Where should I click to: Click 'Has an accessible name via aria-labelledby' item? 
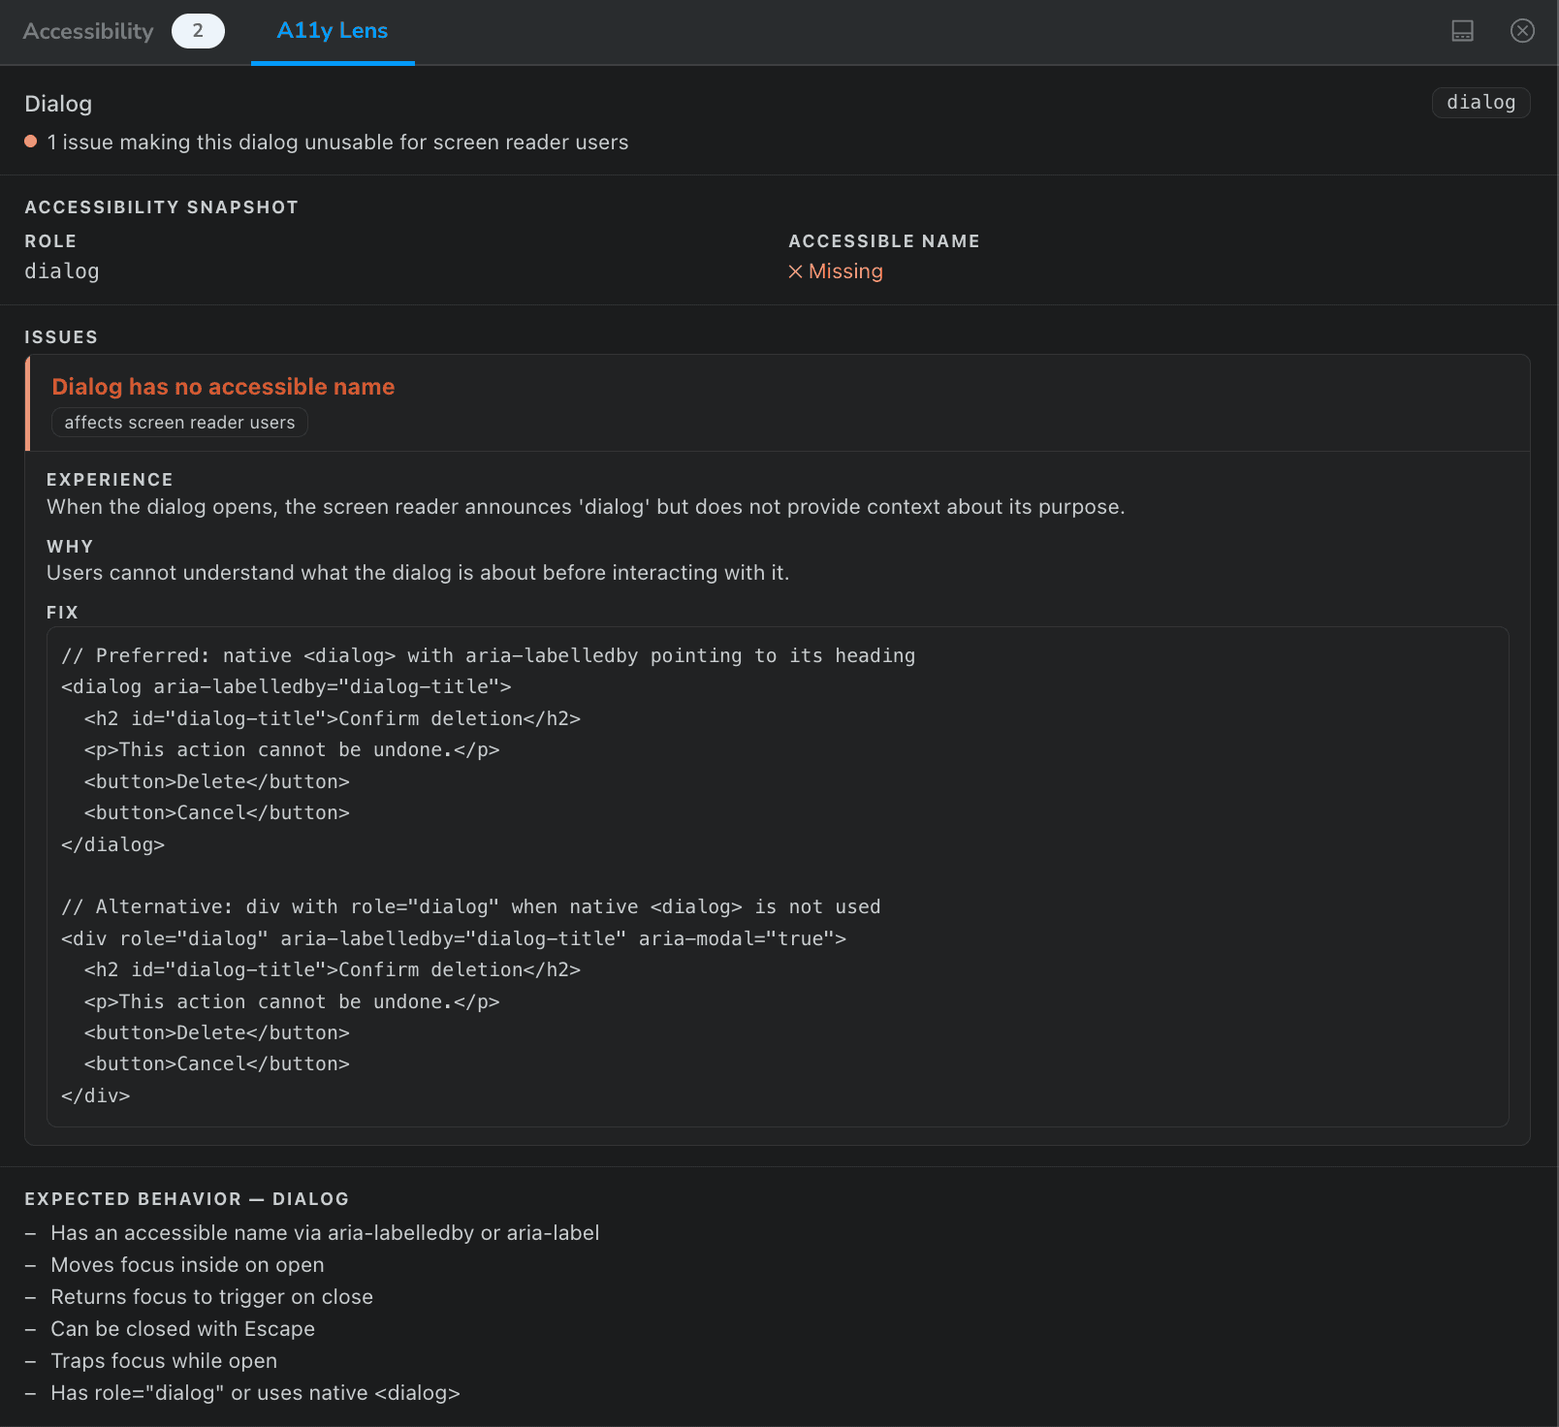(x=325, y=1233)
